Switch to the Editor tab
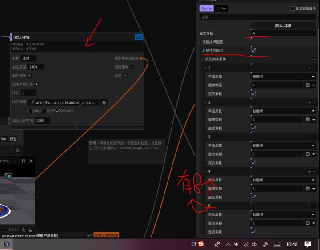This screenshot has height=250, width=320. pos(221,8)
